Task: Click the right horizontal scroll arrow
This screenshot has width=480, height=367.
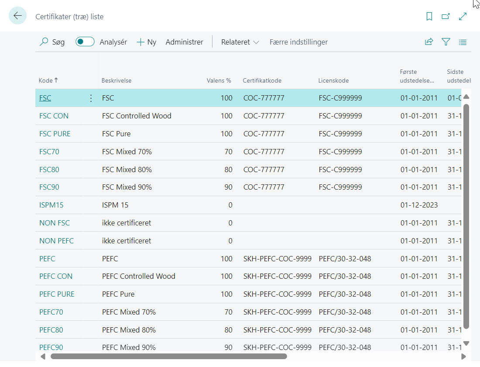Action: [463, 357]
